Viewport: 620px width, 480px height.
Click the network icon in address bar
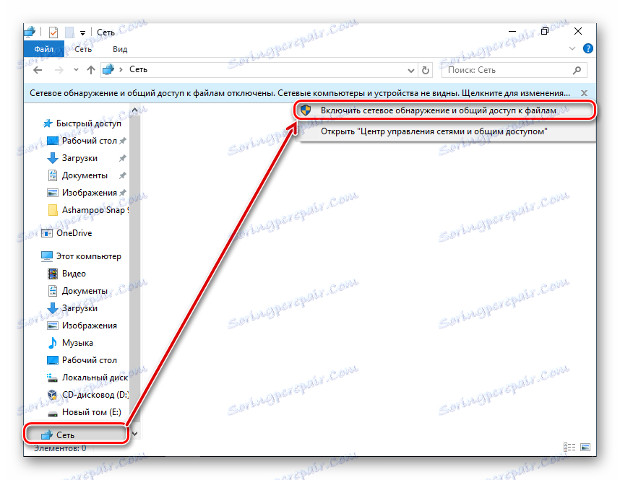(x=108, y=70)
